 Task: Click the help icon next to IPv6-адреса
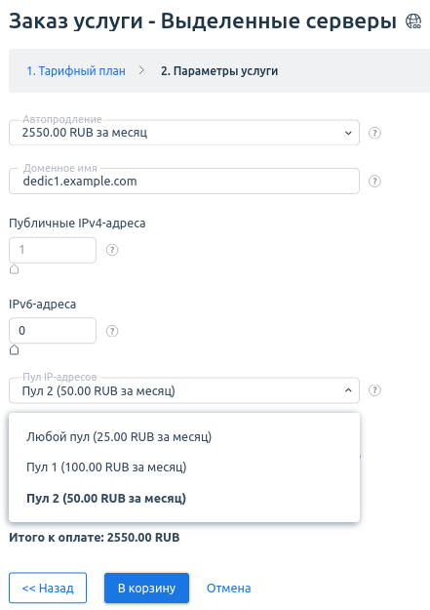(x=112, y=331)
